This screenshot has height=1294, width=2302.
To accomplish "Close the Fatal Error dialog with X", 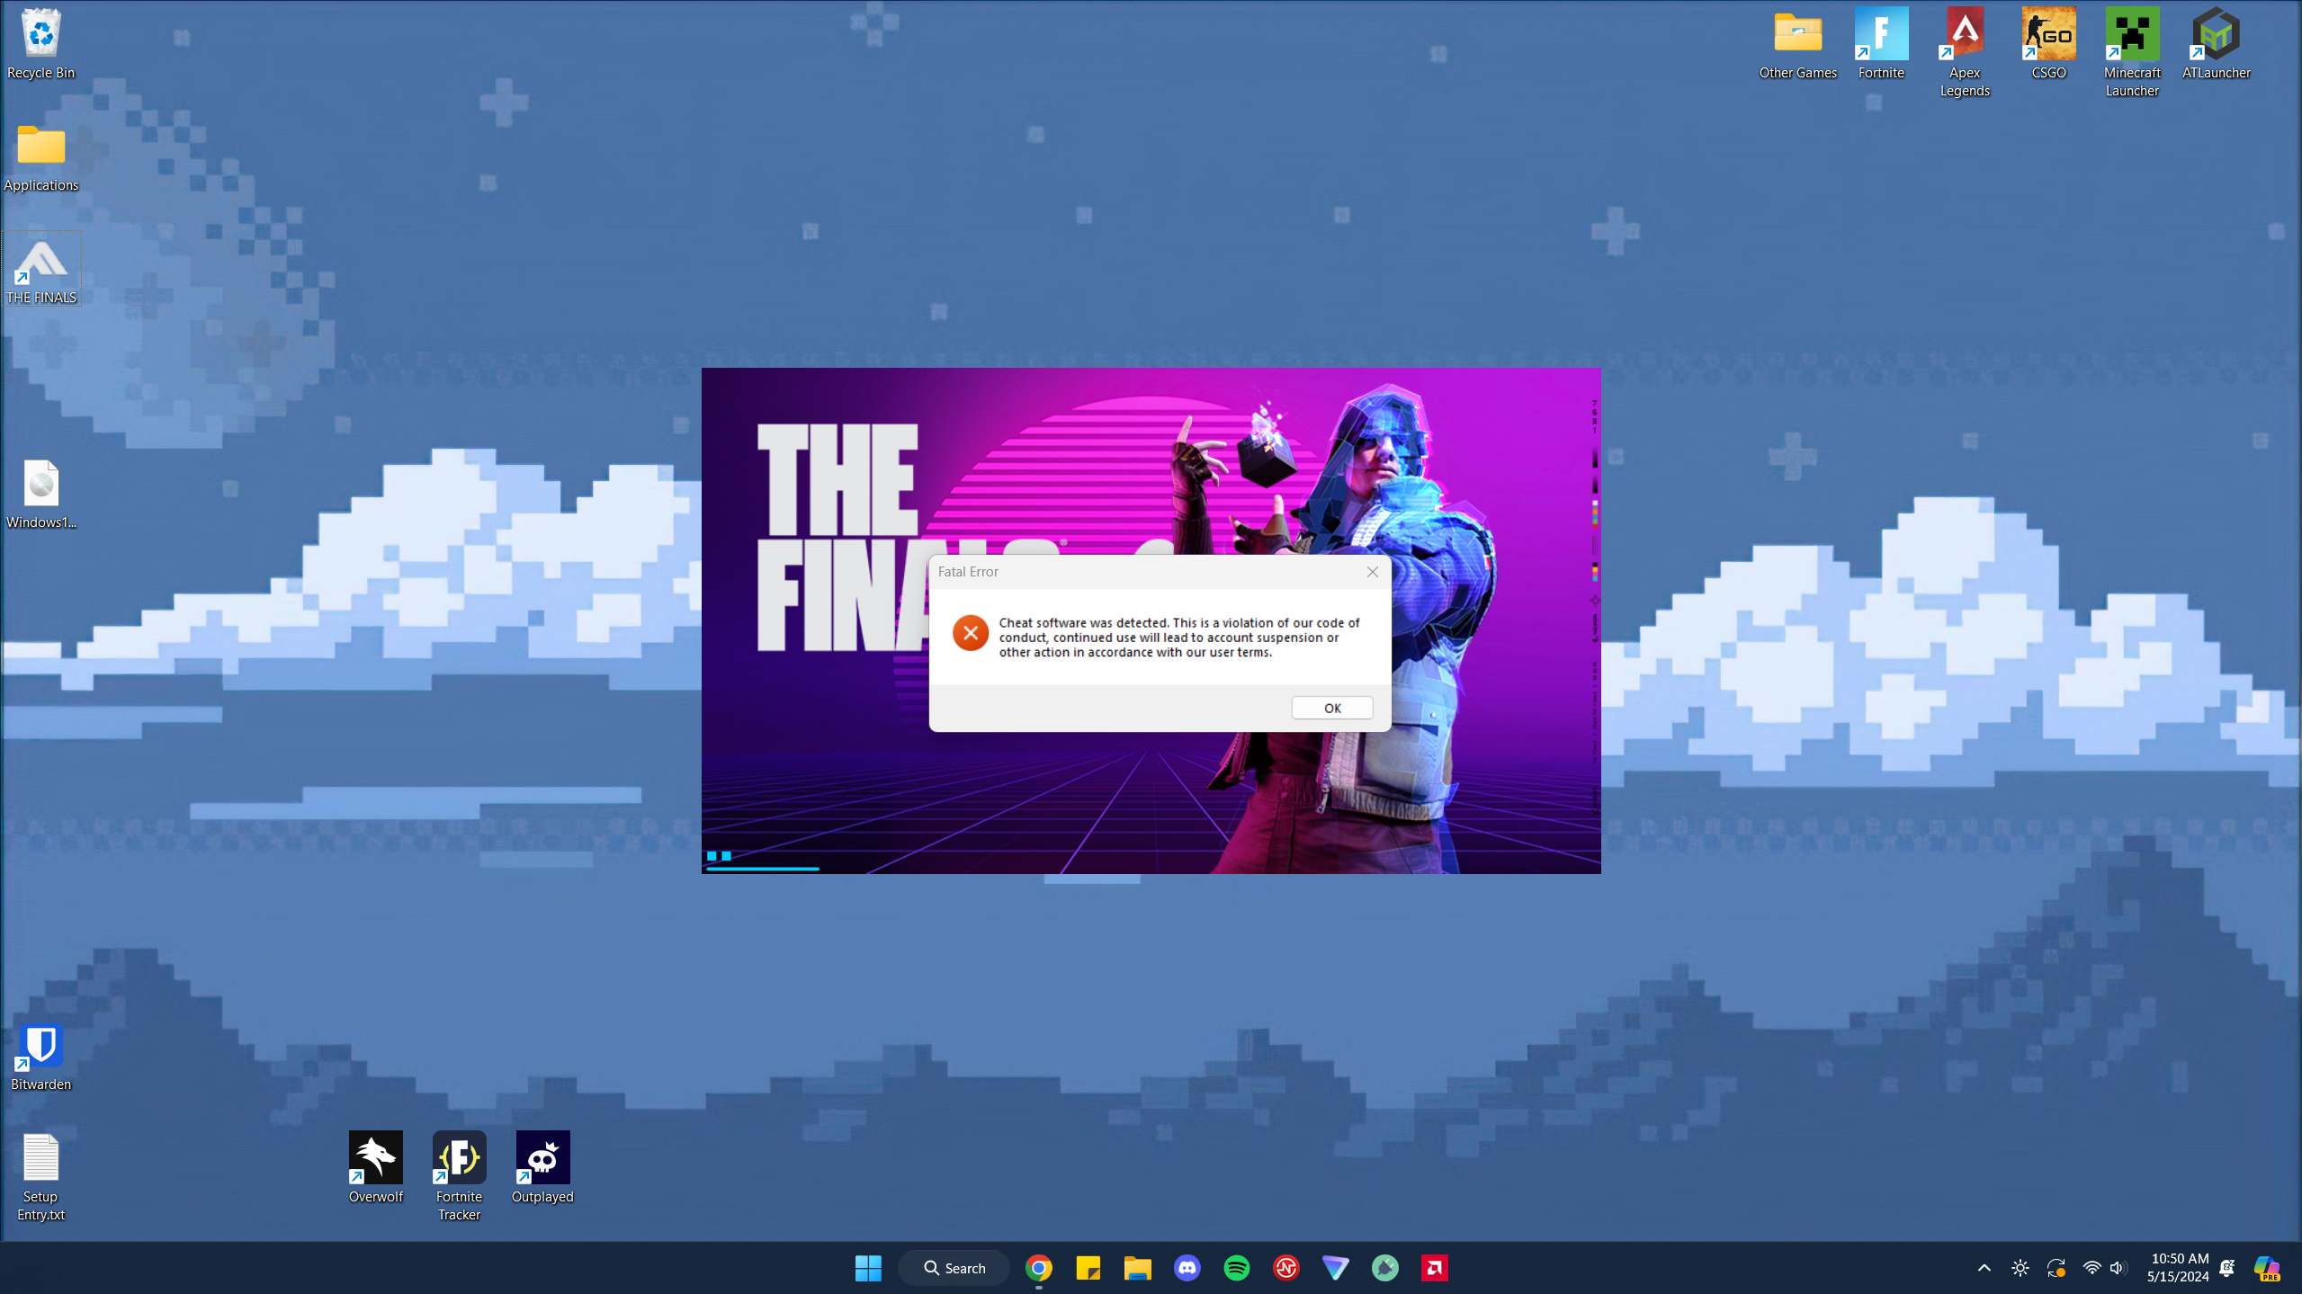I will [x=1372, y=572].
